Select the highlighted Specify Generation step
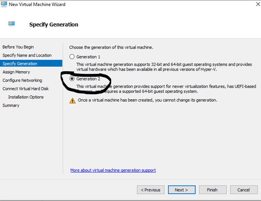The width and height of the screenshot is (261, 201). 20,64
